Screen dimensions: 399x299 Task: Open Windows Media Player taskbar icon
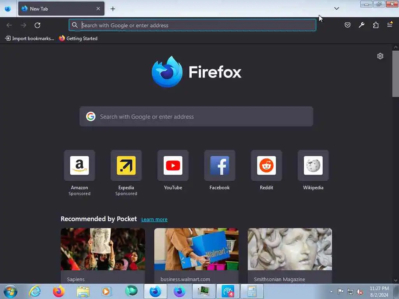(x=106, y=291)
